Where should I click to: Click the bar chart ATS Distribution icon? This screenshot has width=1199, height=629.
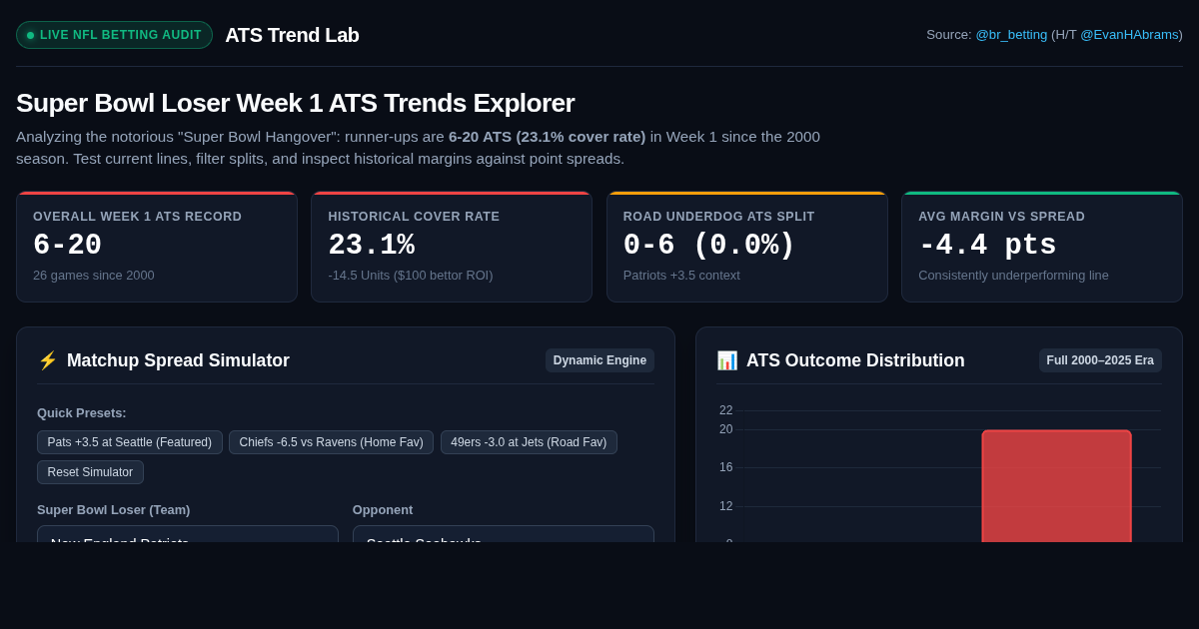pyautogui.click(x=726, y=360)
